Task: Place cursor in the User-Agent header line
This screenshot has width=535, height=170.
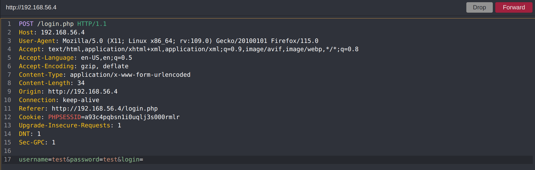Action: (x=168, y=41)
